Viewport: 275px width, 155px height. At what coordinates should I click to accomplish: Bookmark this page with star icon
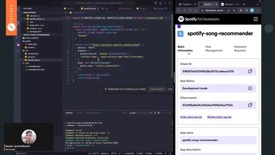pos(234,10)
